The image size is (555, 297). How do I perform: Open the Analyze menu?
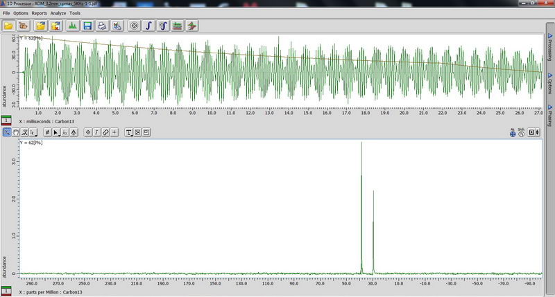58,13
